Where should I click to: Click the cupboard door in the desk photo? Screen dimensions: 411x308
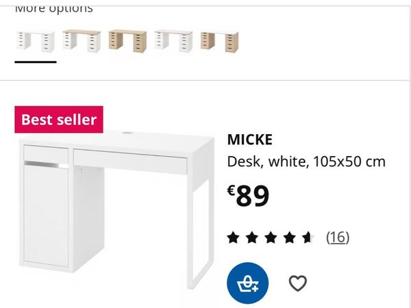[45, 212]
